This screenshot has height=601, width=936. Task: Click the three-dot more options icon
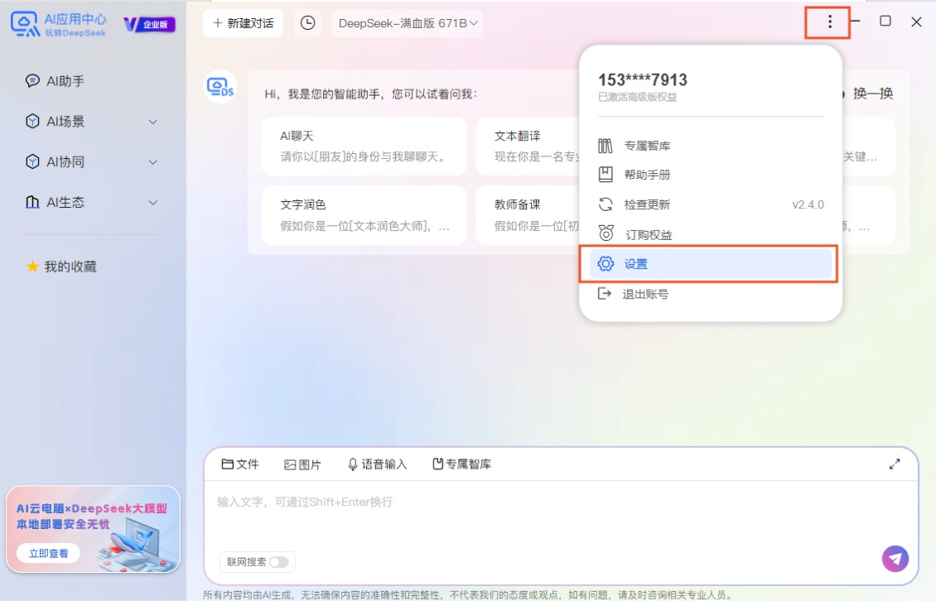coord(829,22)
